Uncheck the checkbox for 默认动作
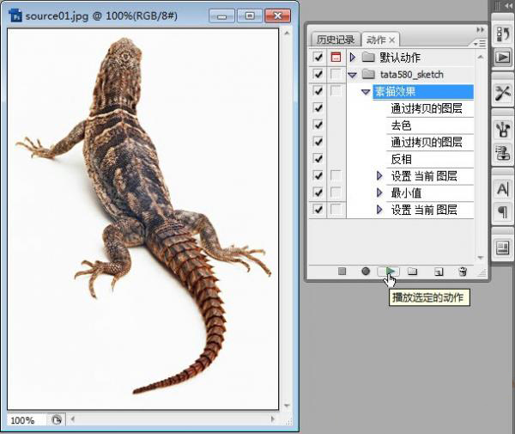The image size is (515, 434). 318,58
